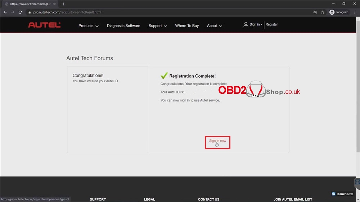Go to Where To Buy page
The width and height of the screenshot is (360, 202).
click(x=187, y=26)
